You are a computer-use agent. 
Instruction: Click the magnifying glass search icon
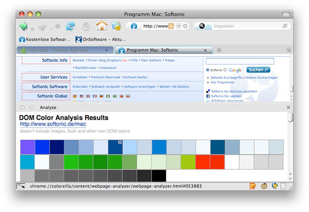pyautogui.click(x=285, y=26)
